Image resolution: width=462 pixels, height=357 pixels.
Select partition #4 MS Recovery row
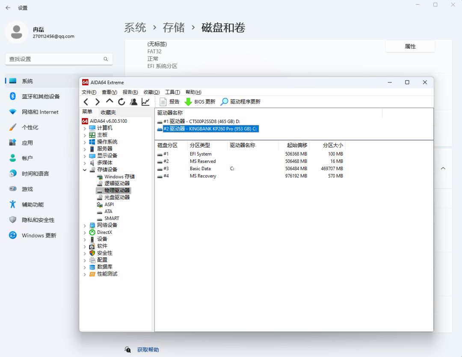[x=250, y=176]
